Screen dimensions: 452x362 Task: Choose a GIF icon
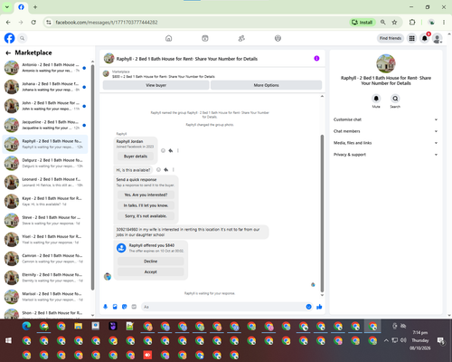coord(134,307)
